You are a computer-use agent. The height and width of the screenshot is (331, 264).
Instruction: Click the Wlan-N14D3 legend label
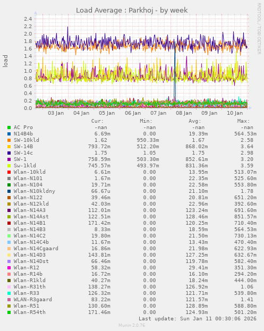pos(30,255)
